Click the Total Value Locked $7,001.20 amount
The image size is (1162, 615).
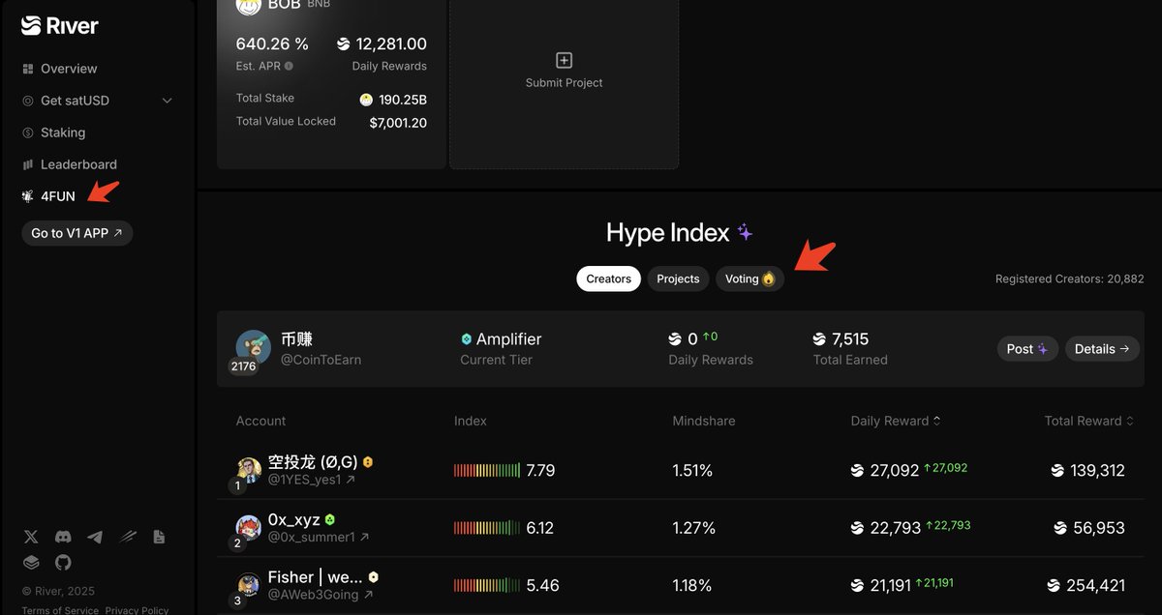click(x=398, y=123)
